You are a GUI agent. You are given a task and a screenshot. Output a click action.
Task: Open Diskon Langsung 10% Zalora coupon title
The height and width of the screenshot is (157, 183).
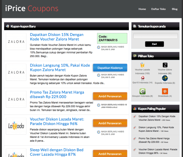click(60, 67)
